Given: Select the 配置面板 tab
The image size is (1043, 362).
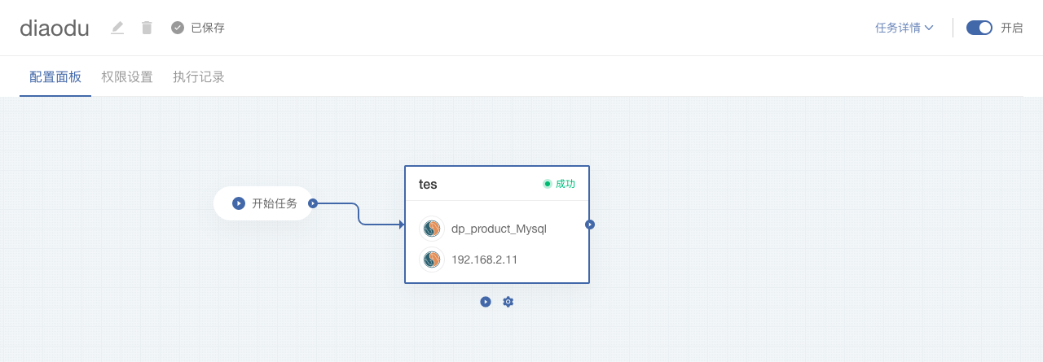Looking at the screenshot, I should click(55, 77).
